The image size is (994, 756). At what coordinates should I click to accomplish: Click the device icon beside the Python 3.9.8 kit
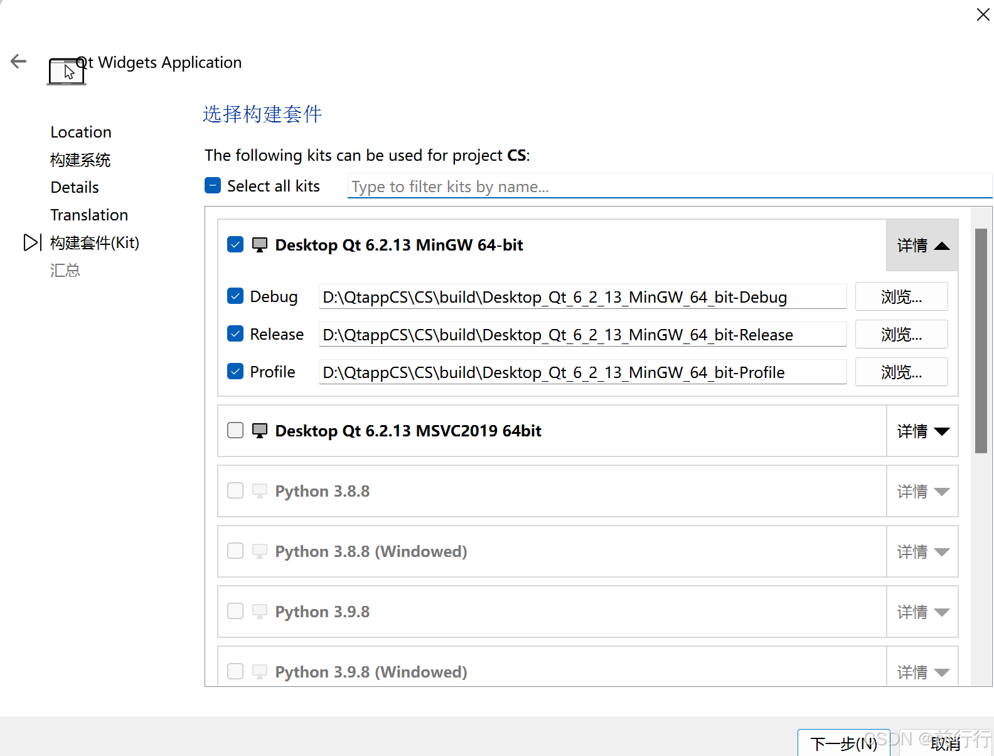click(x=260, y=612)
